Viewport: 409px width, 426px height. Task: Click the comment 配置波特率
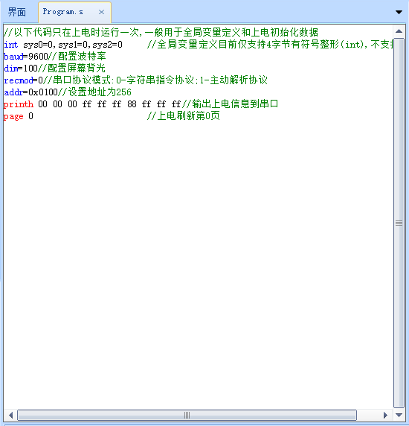tap(77, 57)
